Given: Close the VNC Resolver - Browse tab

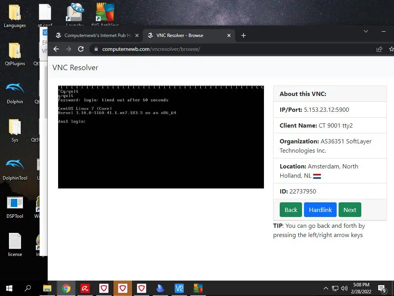Looking at the screenshot, I should pos(229,35).
